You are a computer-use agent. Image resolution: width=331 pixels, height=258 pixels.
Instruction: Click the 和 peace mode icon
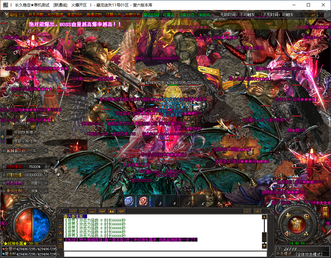click(288, 215)
